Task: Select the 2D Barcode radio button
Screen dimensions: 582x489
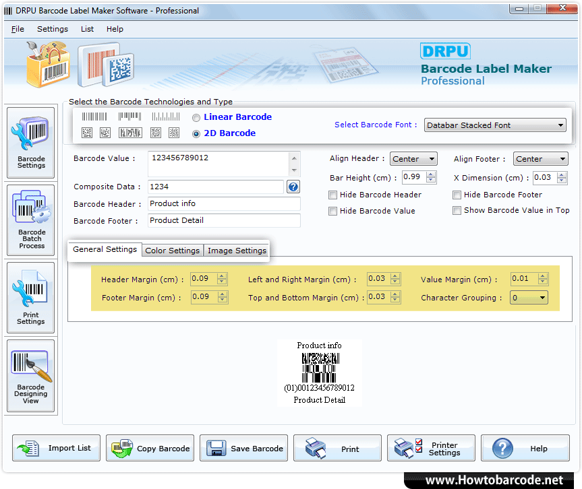Action: click(x=196, y=134)
